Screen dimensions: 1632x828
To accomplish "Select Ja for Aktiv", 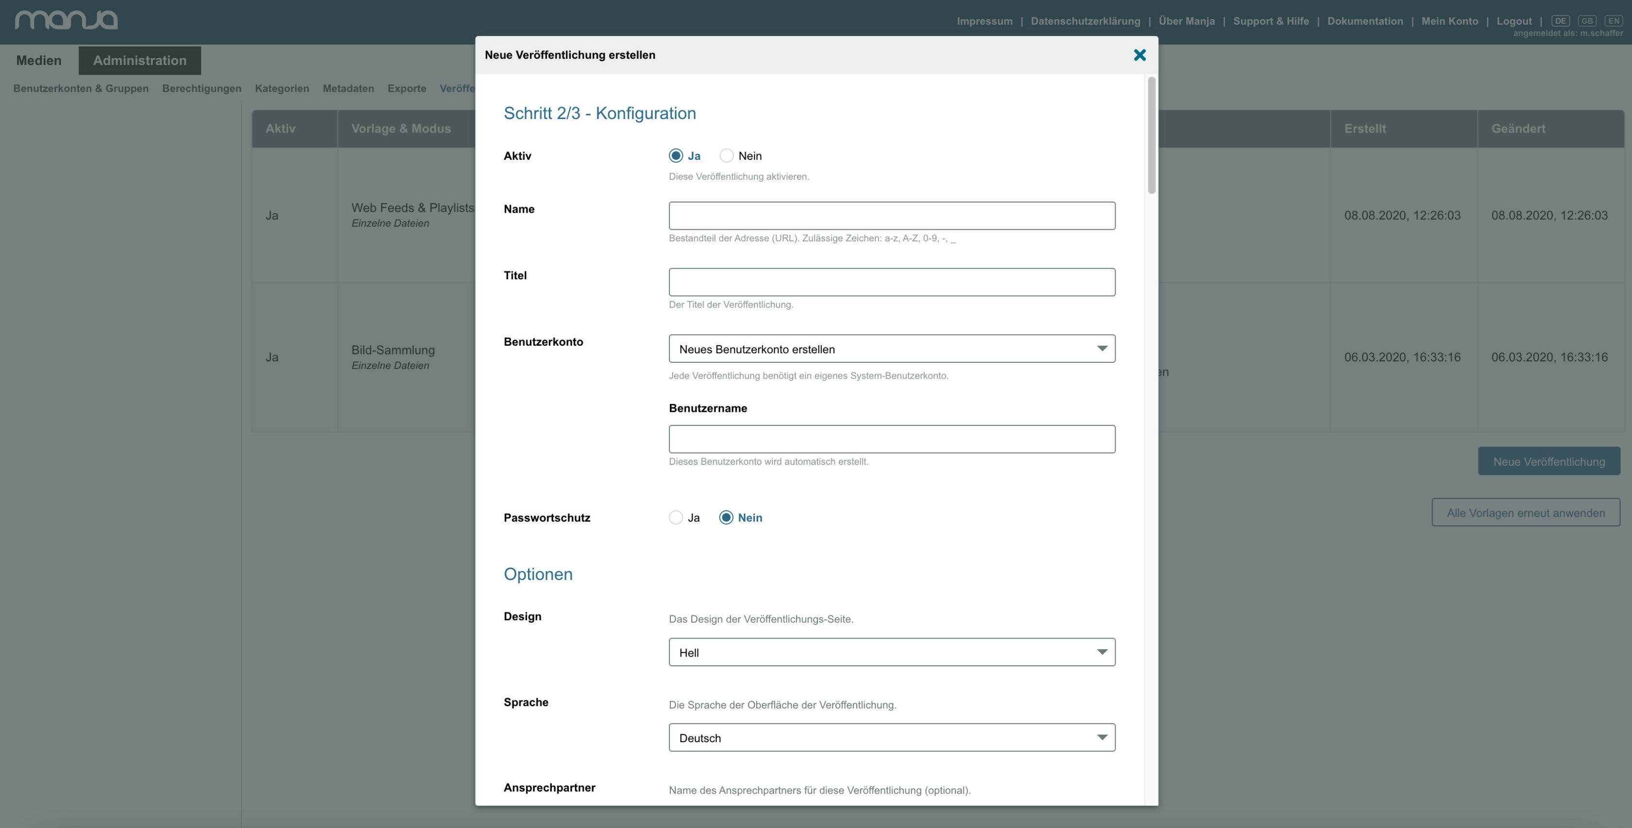I will (x=676, y=156).
